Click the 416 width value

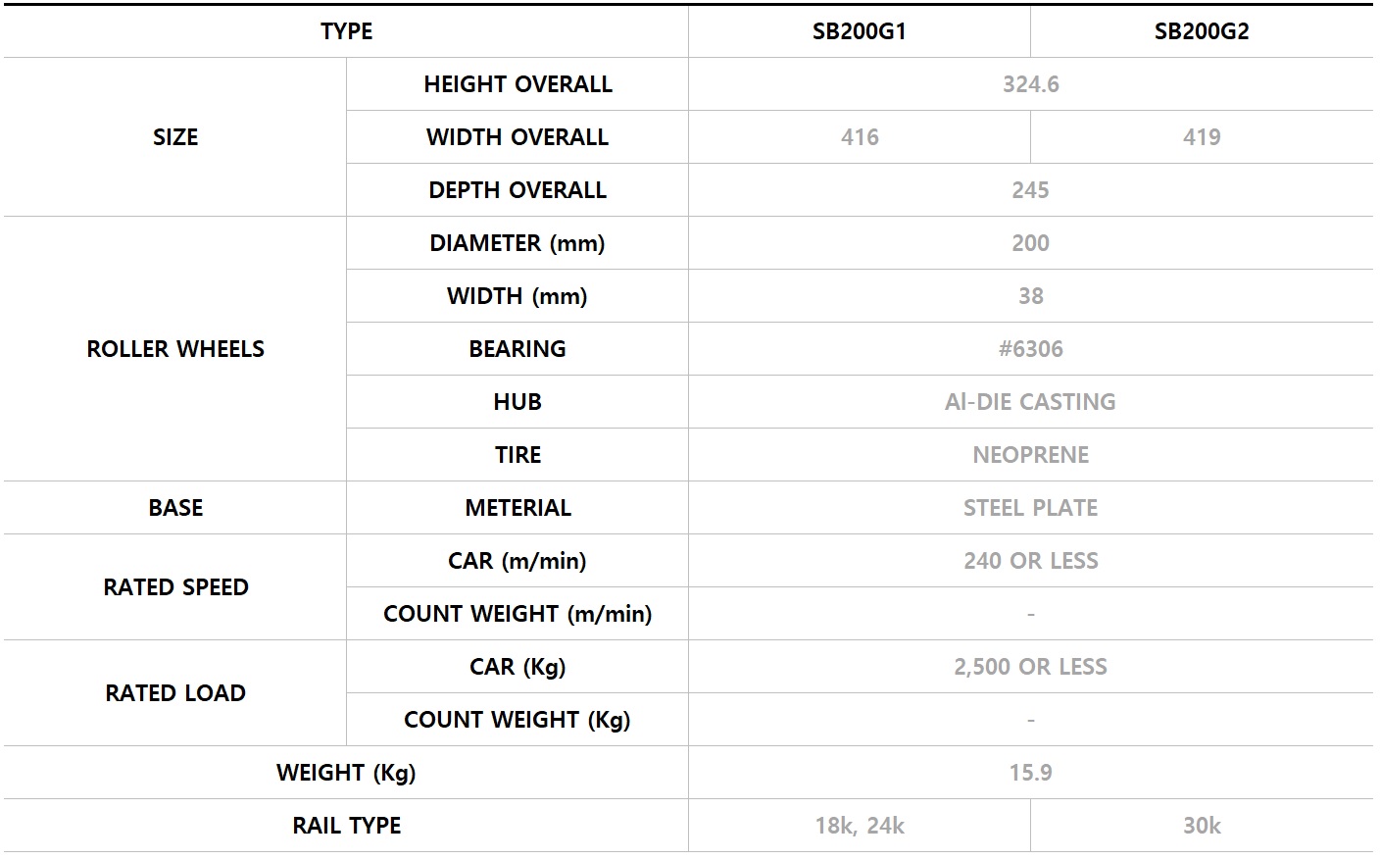(860, 137)
